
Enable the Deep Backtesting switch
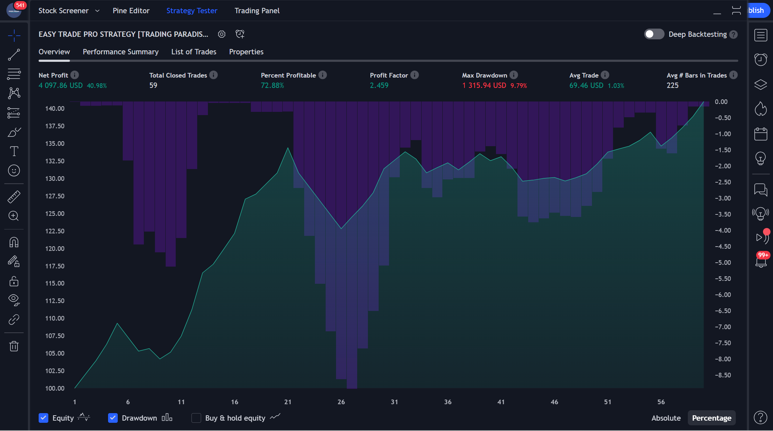[x=654, y=34]
